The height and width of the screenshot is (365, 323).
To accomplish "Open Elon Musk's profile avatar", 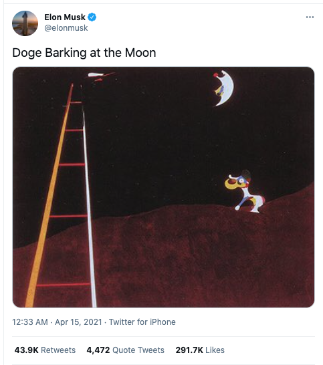I will point(25,23).
